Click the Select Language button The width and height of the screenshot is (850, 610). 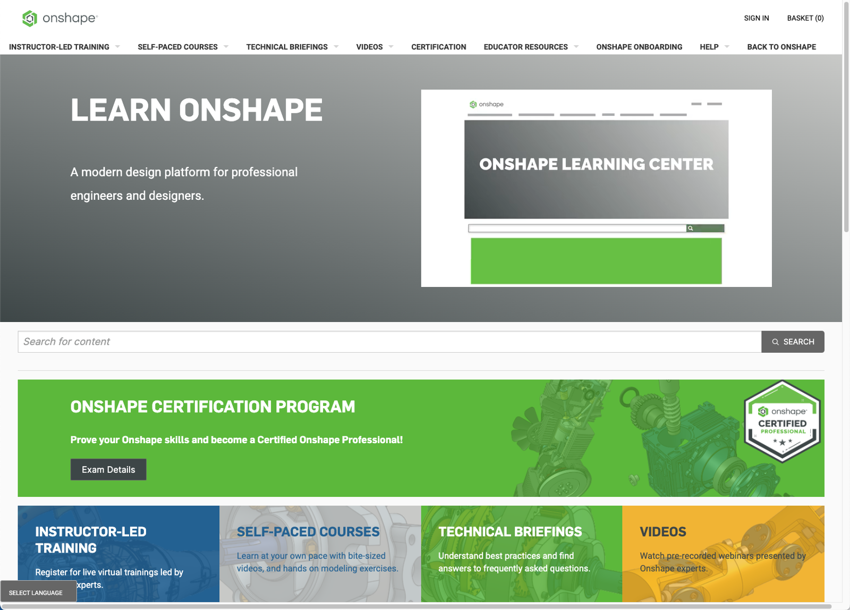coord(36,592)
